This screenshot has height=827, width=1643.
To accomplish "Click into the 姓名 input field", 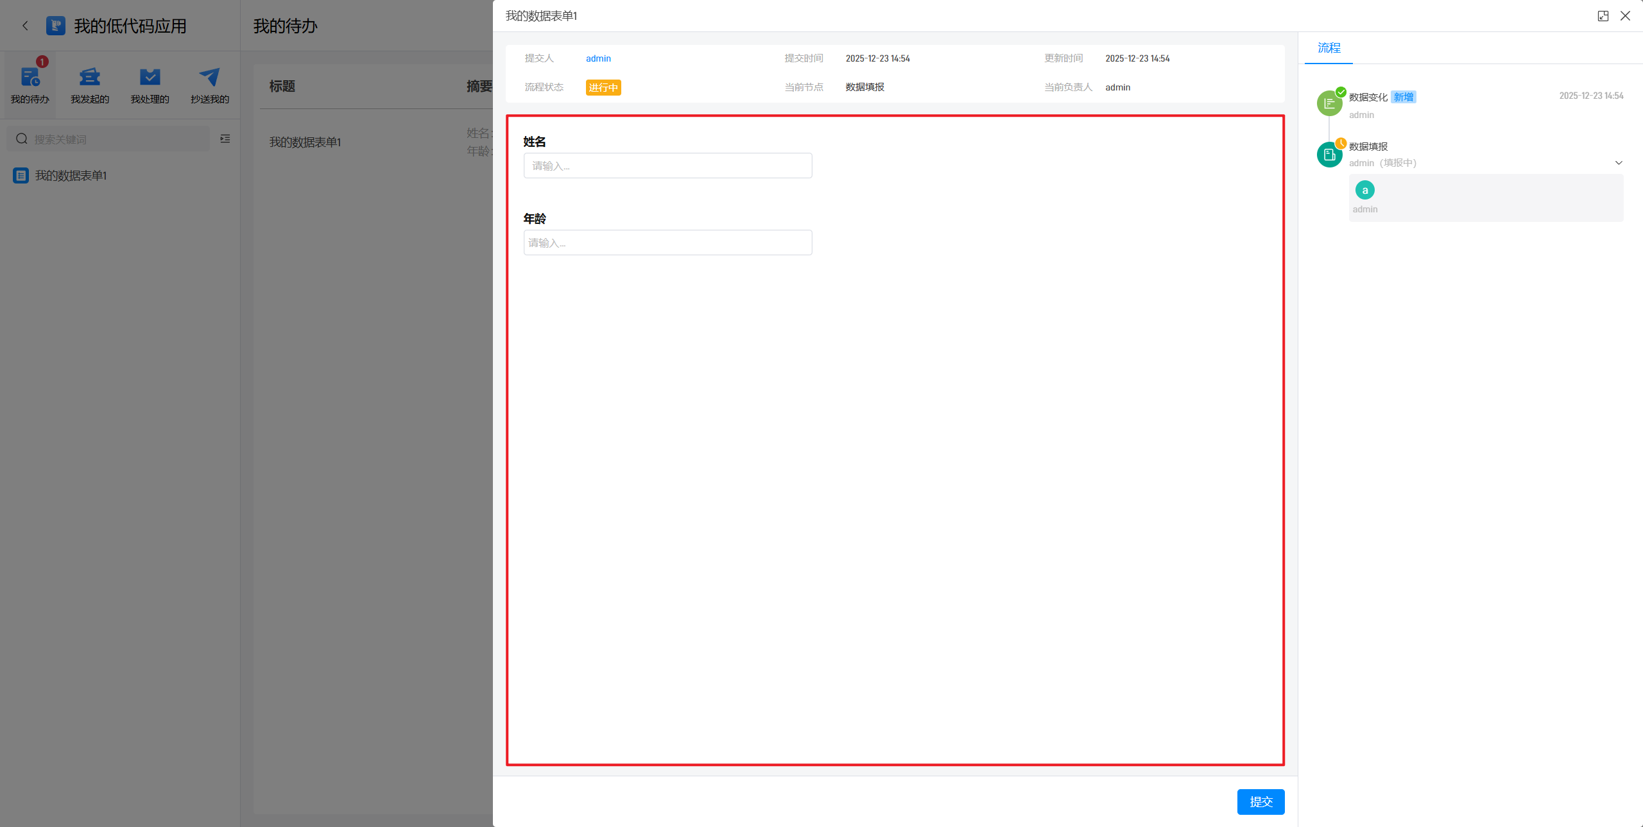I will [x=667, y=166].
